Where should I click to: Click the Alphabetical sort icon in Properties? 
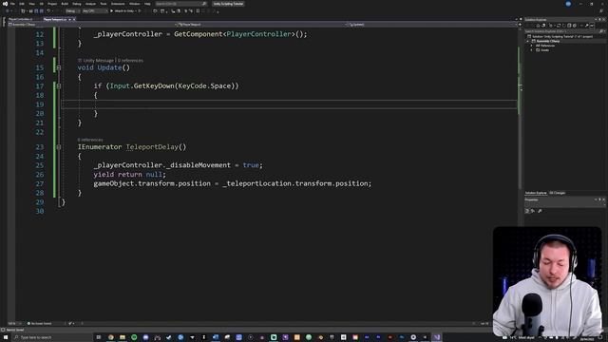click(x=533, y=211)
